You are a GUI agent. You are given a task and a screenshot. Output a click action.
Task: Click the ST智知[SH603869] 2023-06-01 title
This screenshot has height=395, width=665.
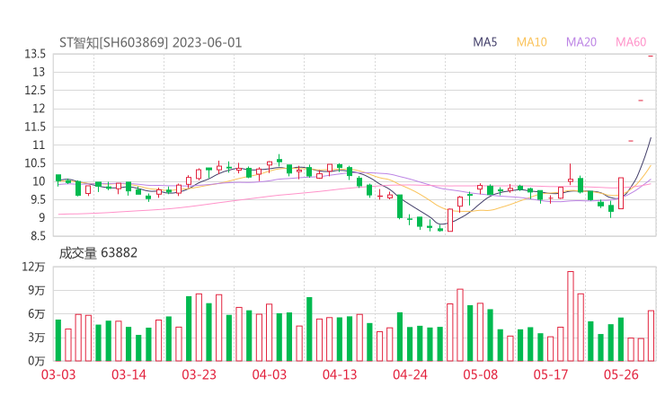(x=151, y=43)
